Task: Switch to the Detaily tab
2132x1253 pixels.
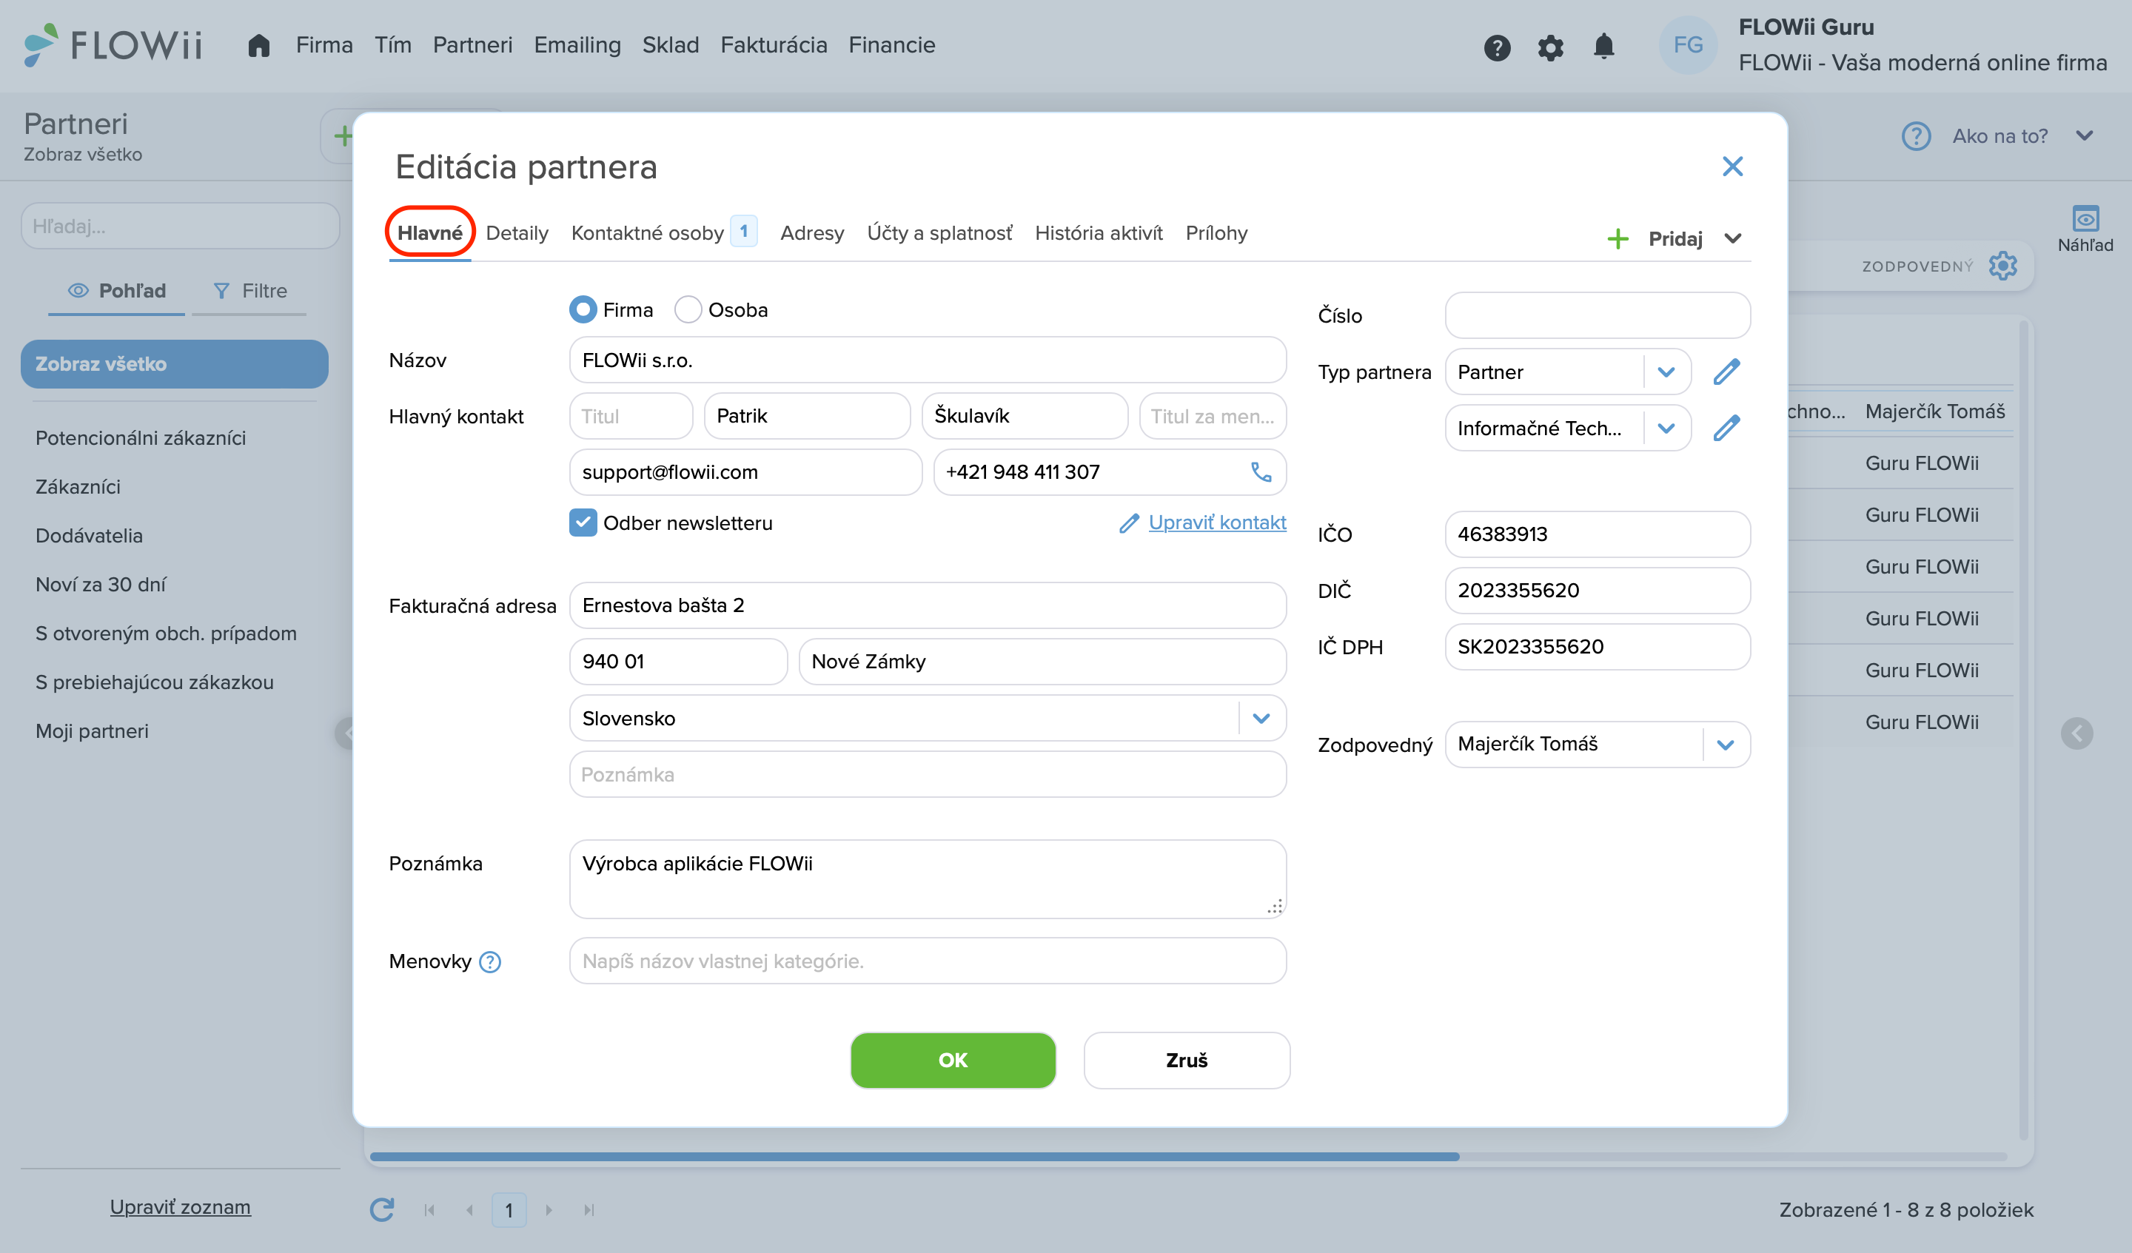Action: [517, 234]
